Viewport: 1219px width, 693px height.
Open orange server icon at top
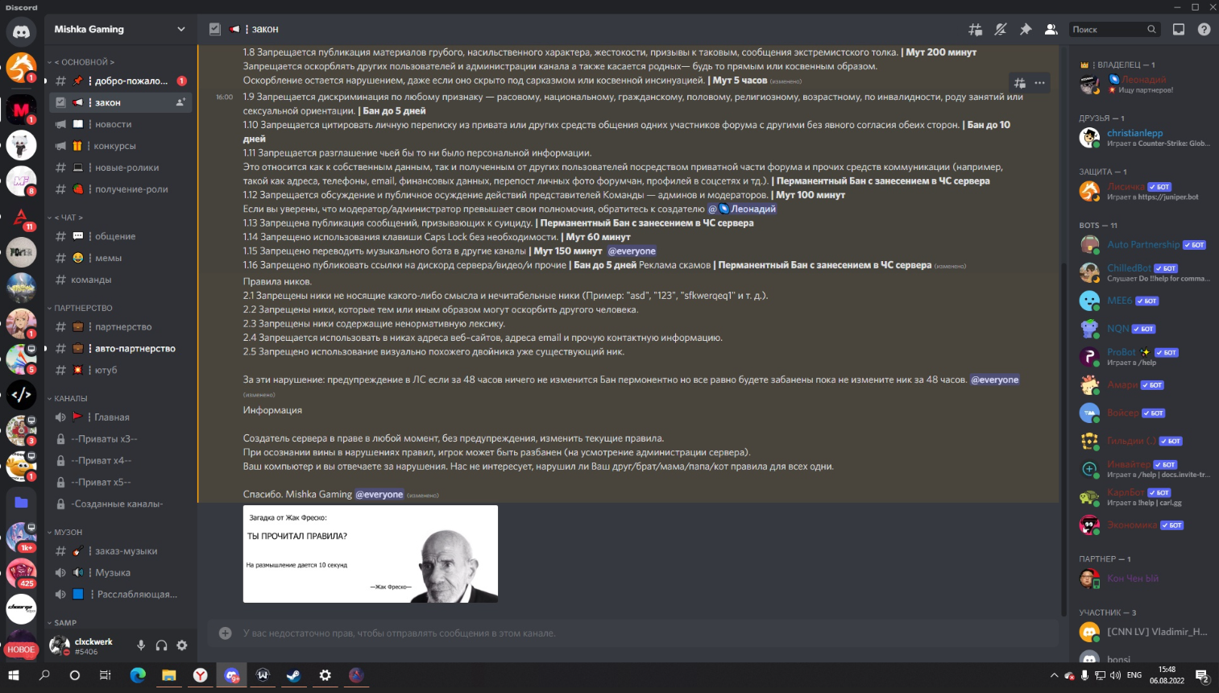pos(21,67)
